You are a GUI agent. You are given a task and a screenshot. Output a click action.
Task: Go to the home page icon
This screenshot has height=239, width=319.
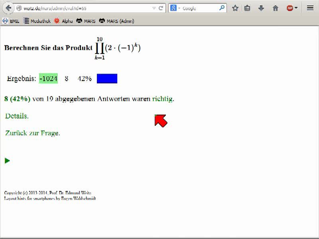coord(276,8)
